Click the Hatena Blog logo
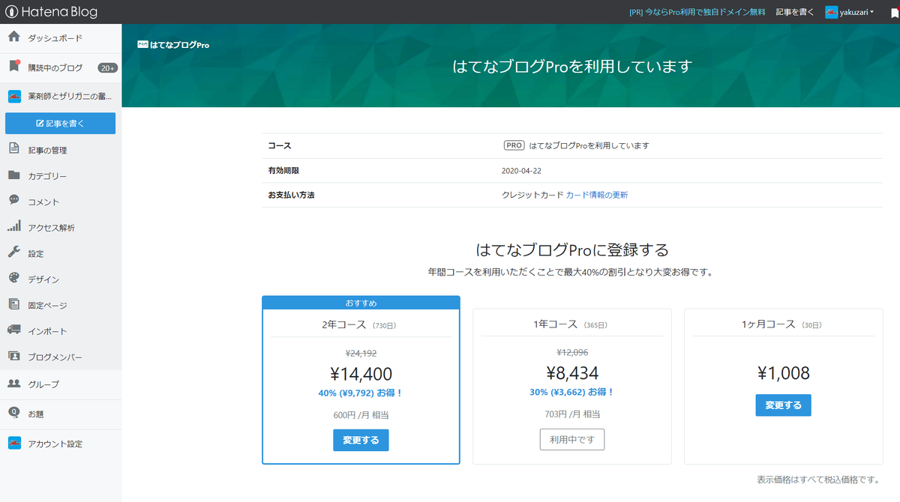 52,12
